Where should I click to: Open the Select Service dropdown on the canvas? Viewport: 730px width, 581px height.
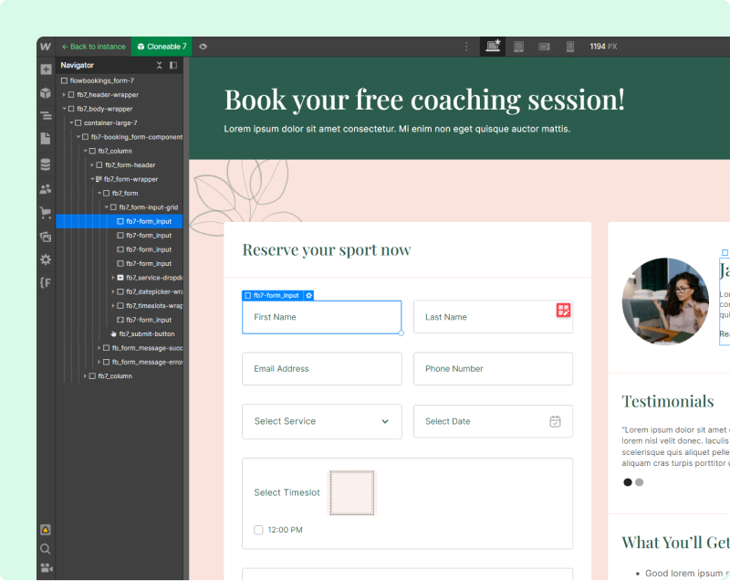pyautogui.click(x=321, y=421)
